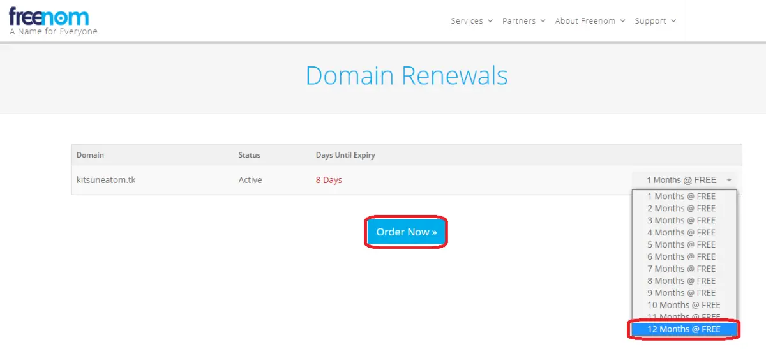Select 4 Months @ FREE option

pyautogui.click(x=684, y=232)
